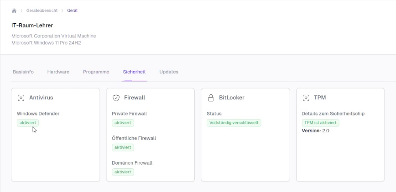Go to the Updates tab
This screenshot has width=396, height=192.
tap(169, 72)
